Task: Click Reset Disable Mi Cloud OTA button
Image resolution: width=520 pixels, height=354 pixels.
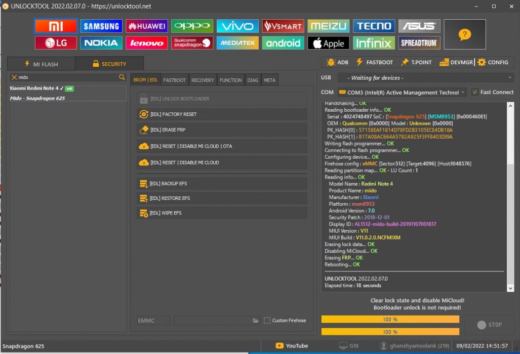Action: [x=222, y=146]
